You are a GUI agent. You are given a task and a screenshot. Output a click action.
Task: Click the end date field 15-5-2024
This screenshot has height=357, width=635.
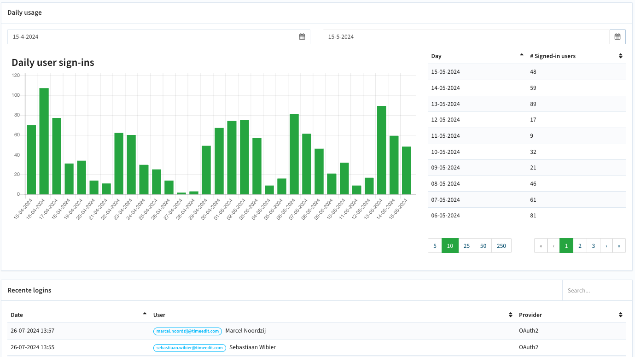466,37
